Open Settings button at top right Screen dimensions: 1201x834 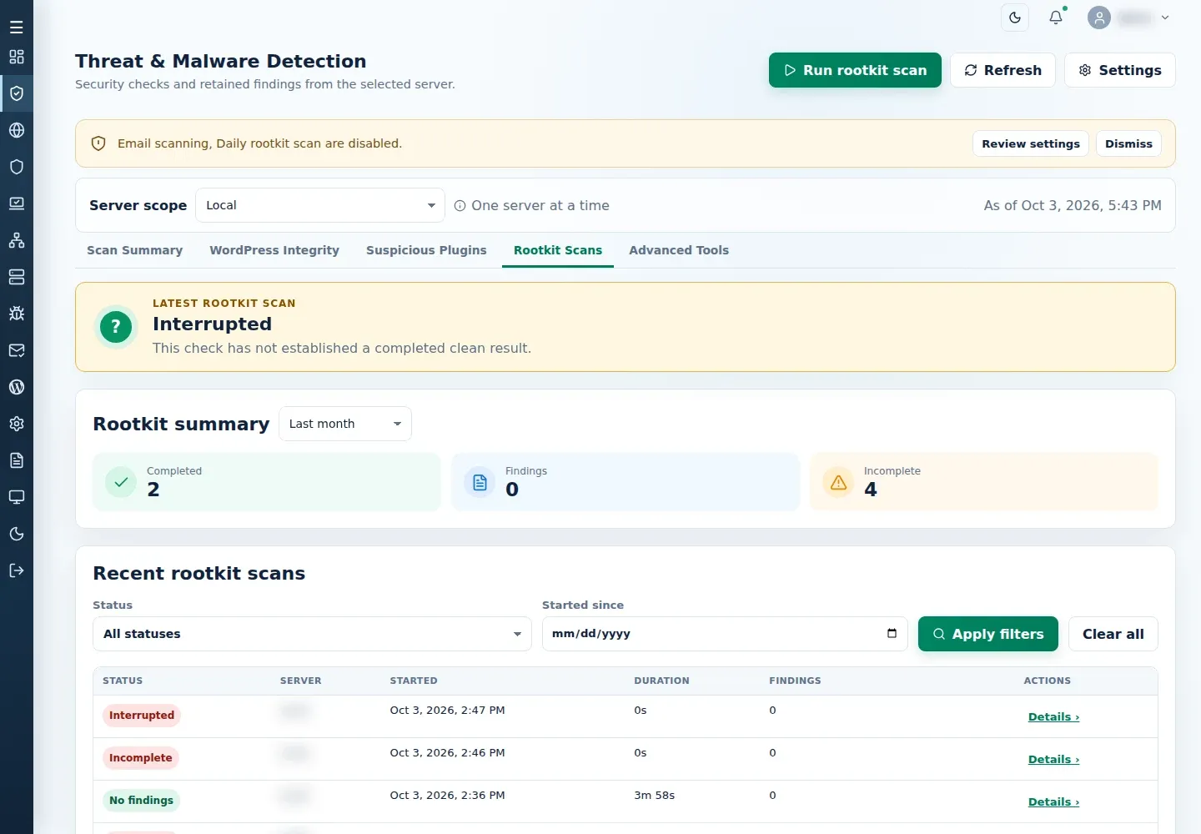click(1120, 70)
